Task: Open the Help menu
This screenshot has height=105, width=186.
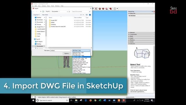Action: point(62,6)
